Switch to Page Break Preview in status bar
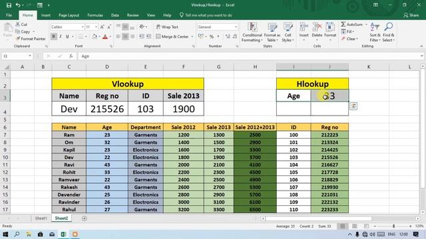426x239 pixels. (x=366, y=226)
